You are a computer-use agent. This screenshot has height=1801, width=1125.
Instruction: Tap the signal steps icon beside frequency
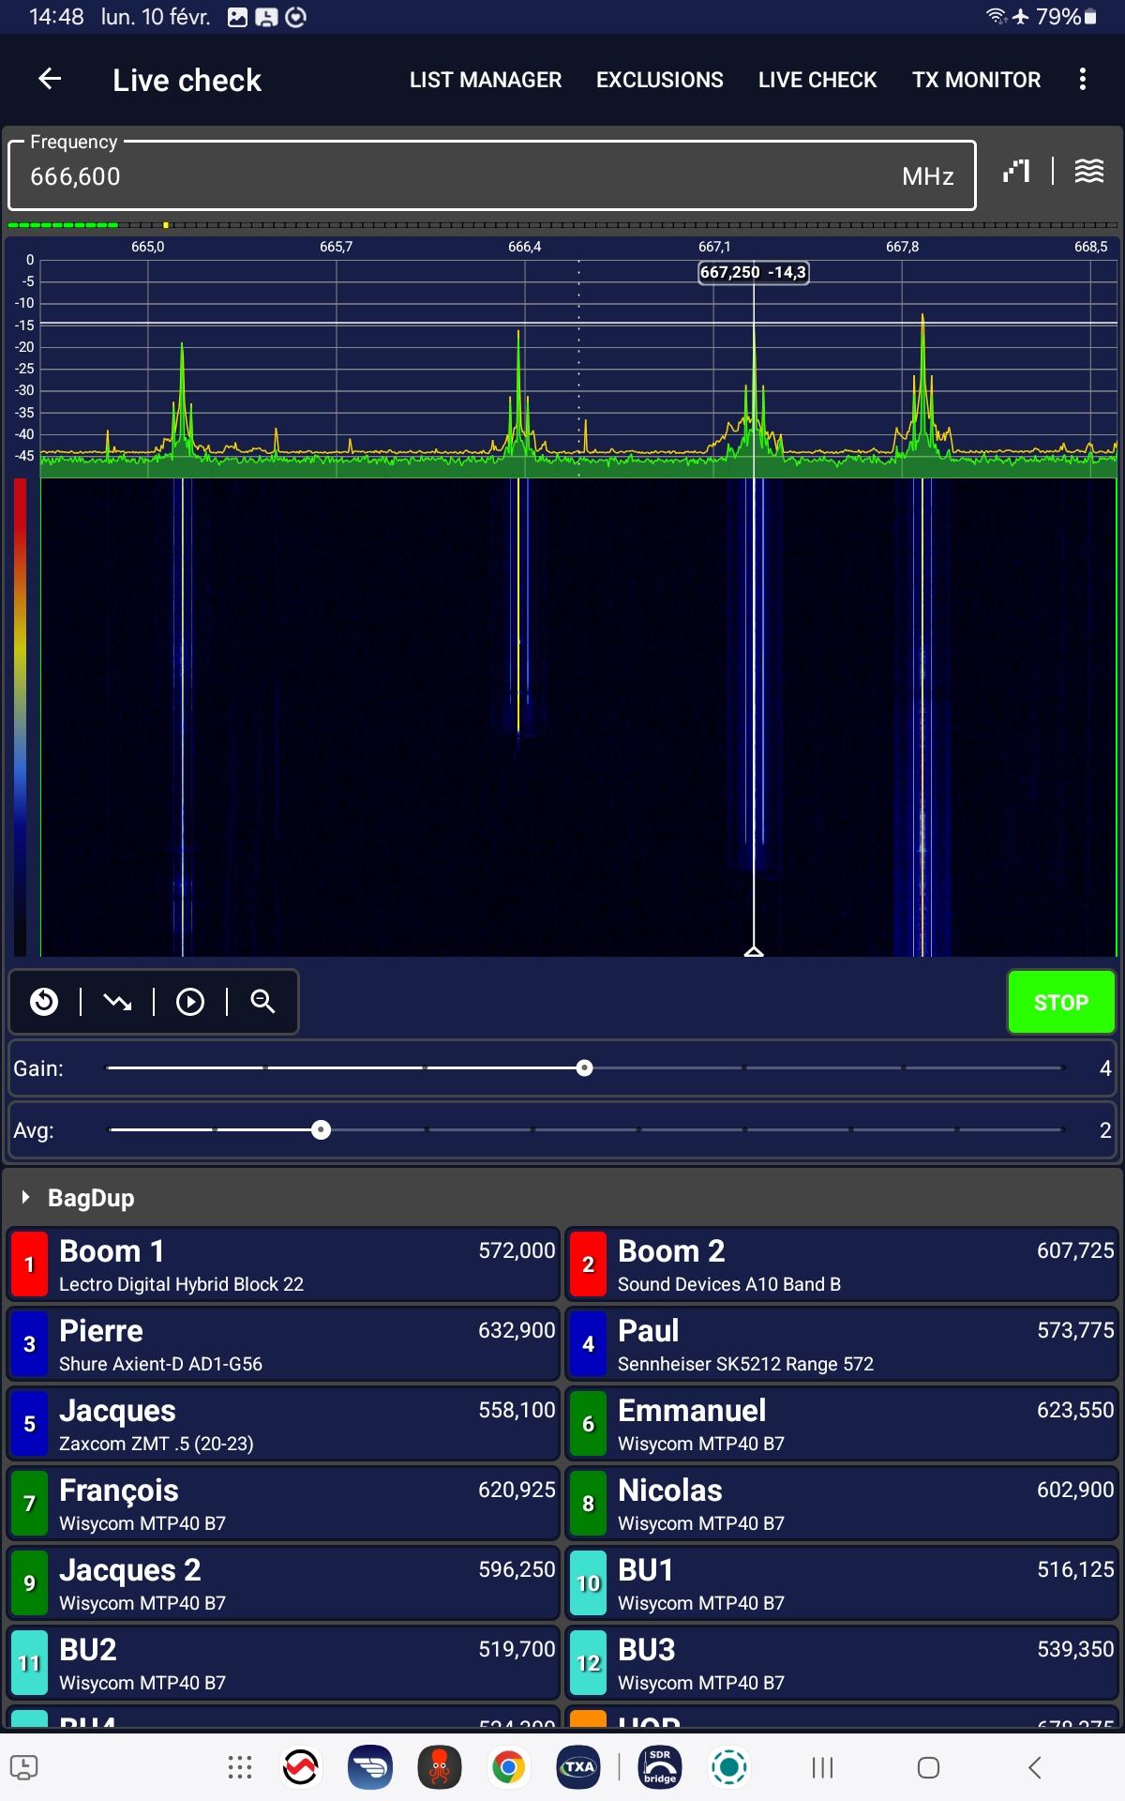coord(1016,171)
